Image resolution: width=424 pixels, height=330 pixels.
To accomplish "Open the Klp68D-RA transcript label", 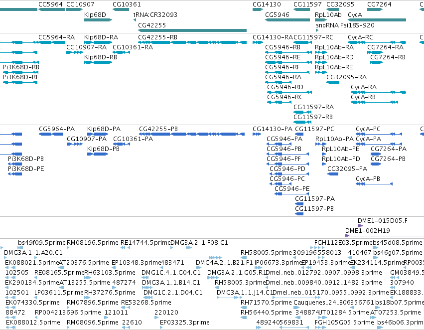I will (x=101, y=37).
